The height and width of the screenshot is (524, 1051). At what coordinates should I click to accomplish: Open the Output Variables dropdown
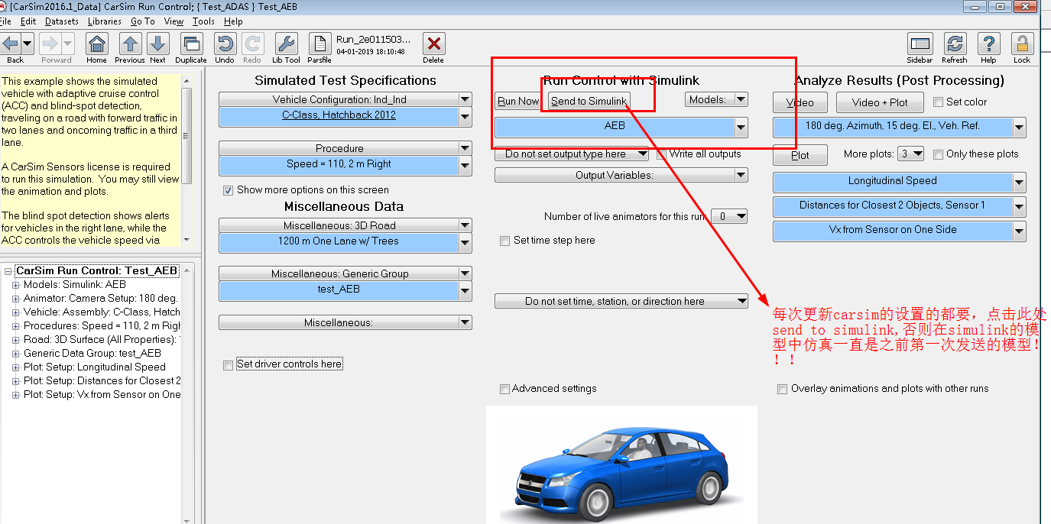point(621,175)
